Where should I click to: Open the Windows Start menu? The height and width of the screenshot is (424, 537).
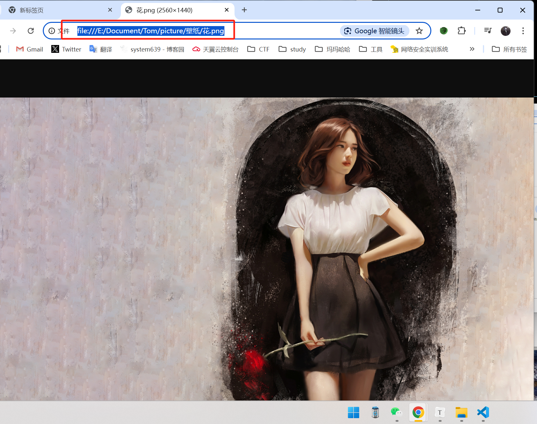pos(353,413)
